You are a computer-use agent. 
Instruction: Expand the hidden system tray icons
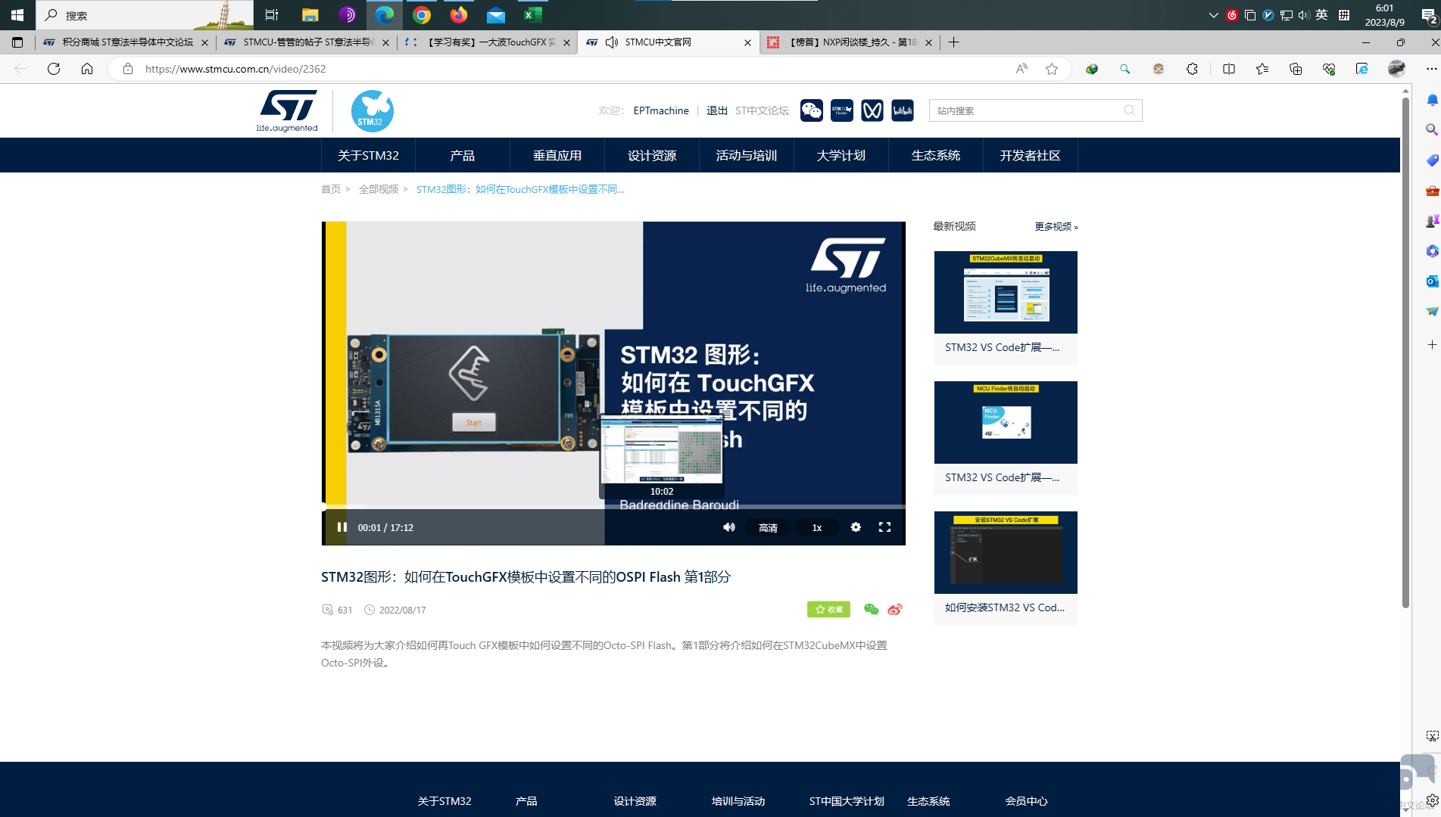pyautogui.click(x=1213, y=15)
